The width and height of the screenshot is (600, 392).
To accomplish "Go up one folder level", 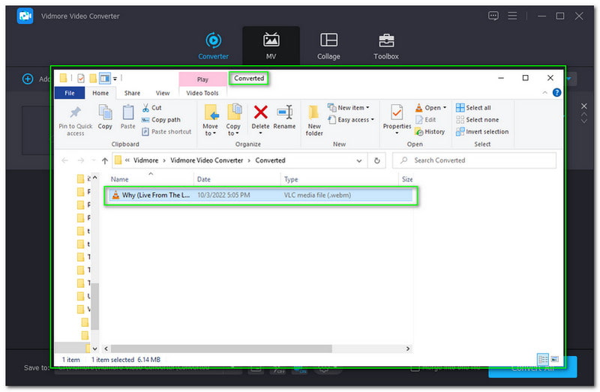I will pos(105,160).
